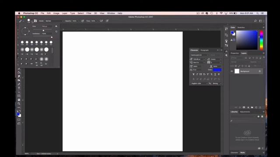This screenshot has height=157, width=280.
Task: Open the Opacity dropdown arrow in options bar
Action: (x=78, y=21)
